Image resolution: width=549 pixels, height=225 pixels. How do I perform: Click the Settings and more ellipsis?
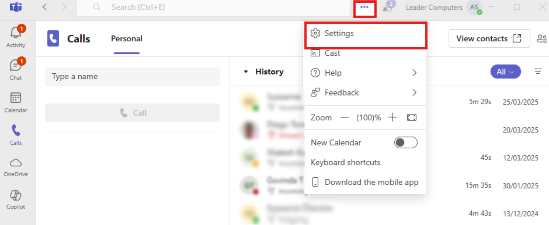coord(365,7)
